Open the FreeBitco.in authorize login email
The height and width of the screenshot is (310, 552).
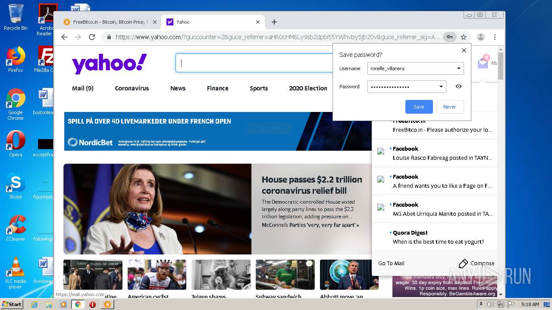click(435, 125)
